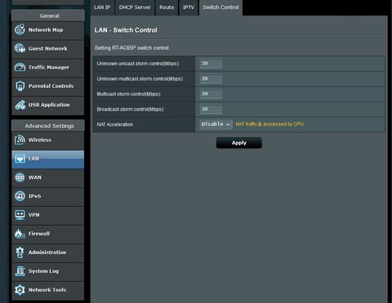The height and width of the screenshot is (303, 392).
Task: Click the 'Setting RT-AC55P switch control.' text
Action: [132, 48]
